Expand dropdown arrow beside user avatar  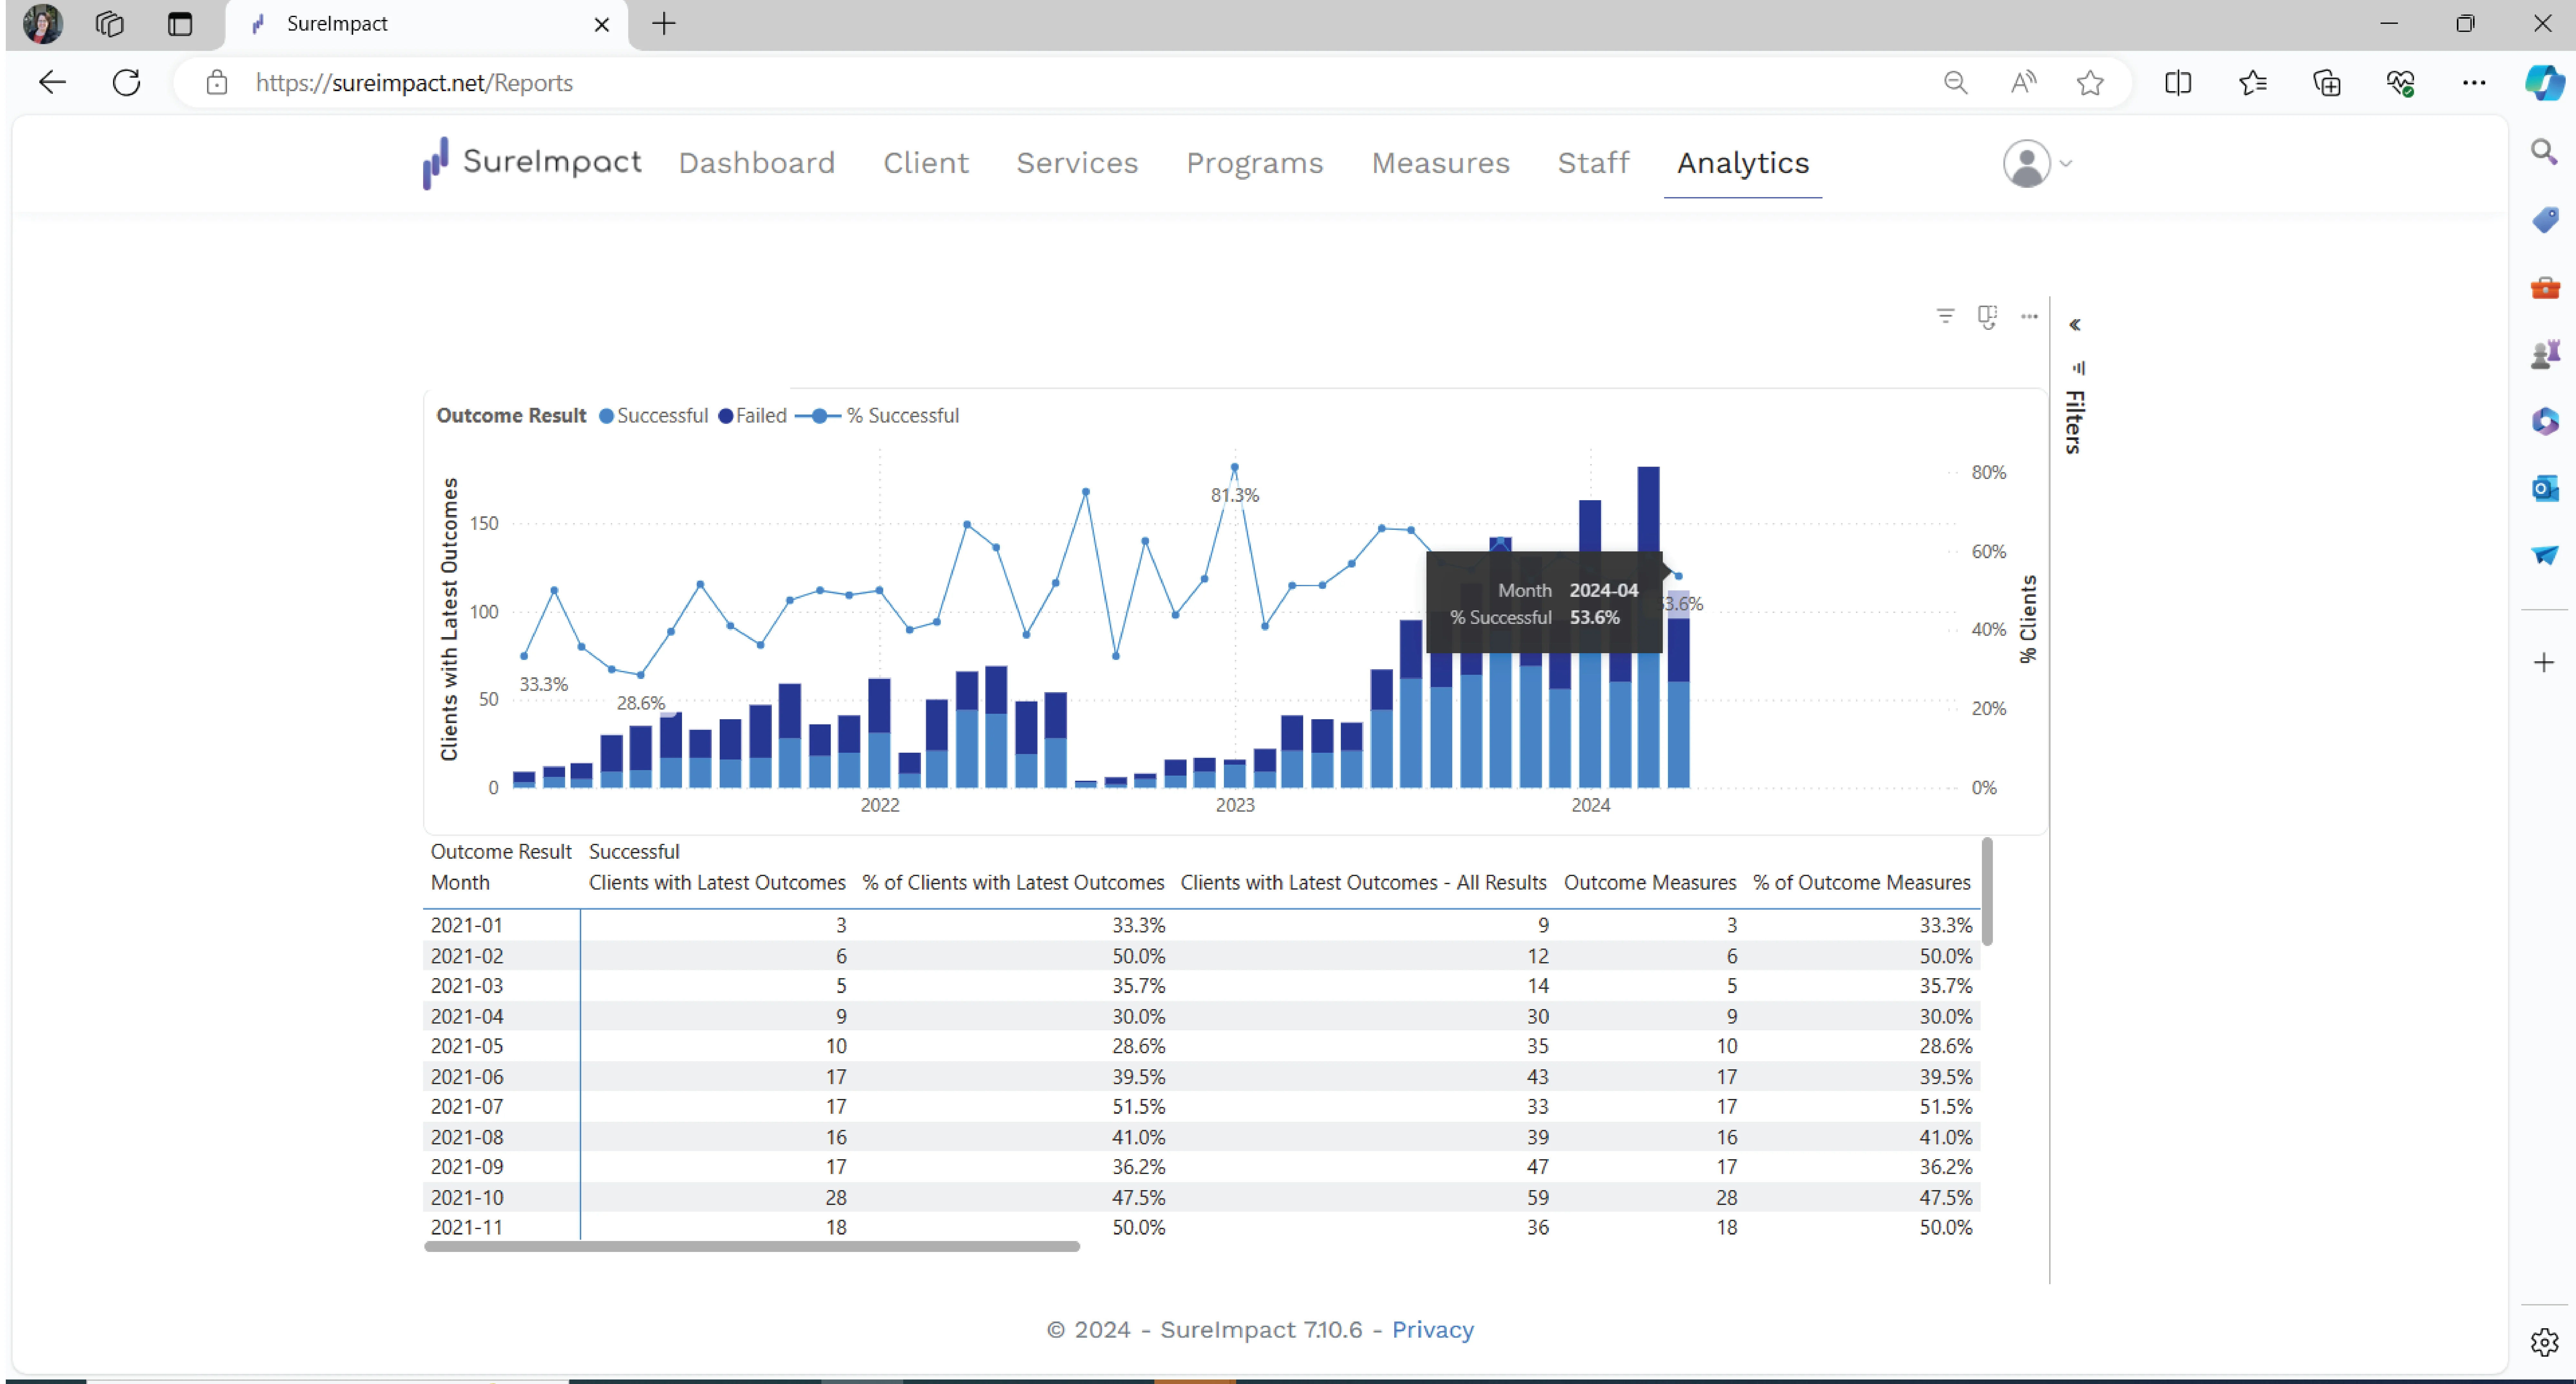[x=2066, y=164]
